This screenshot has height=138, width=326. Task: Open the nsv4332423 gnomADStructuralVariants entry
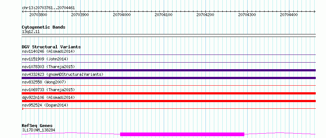(x=63, y=74)
